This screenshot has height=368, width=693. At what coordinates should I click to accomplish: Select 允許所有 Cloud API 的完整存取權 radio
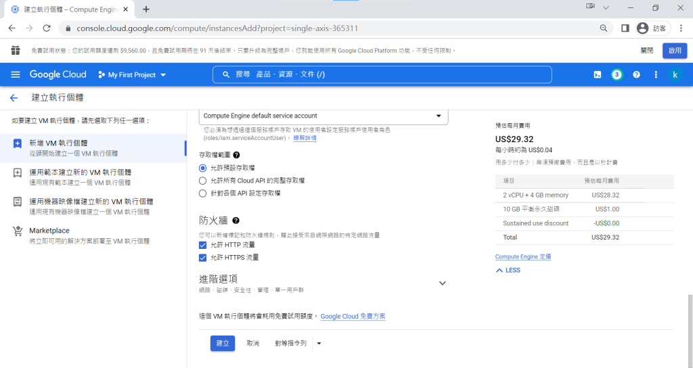click(202, 181)
